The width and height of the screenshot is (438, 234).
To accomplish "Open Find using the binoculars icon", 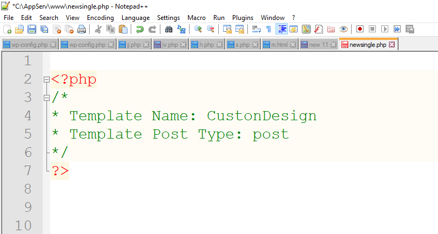I will (169, 29).
